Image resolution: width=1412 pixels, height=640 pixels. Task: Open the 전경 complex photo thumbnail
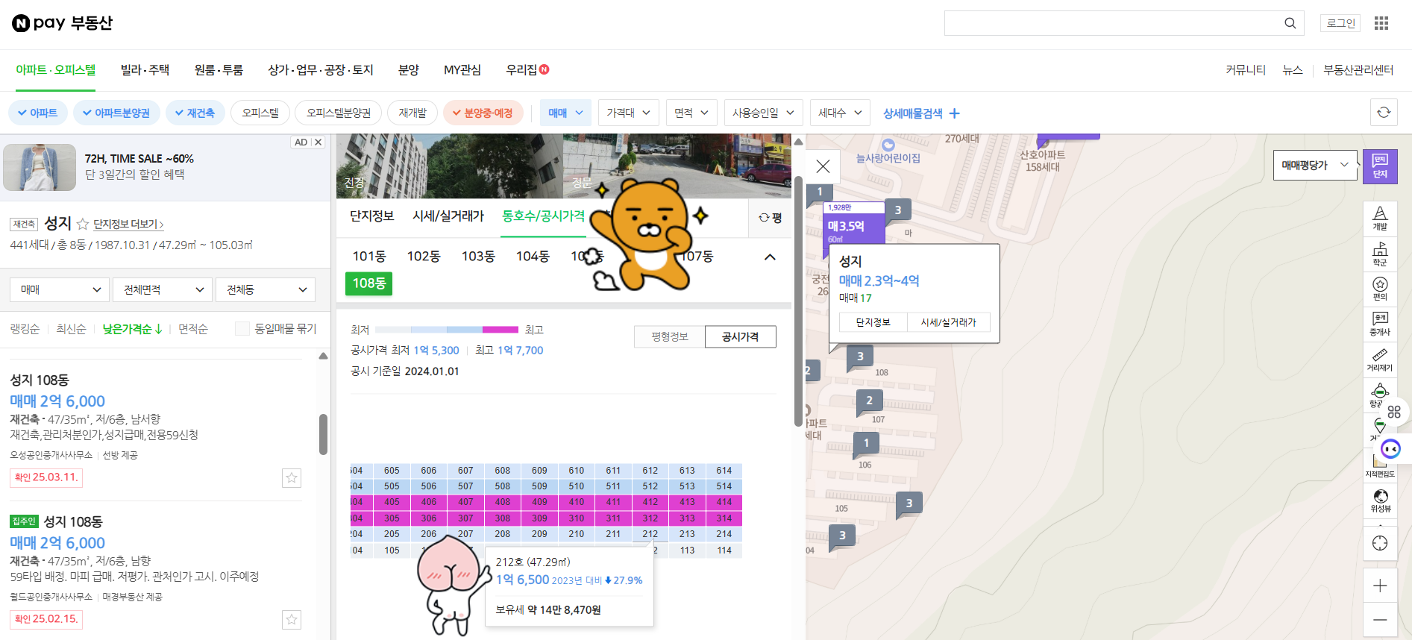pyautogui.click(x=449, y=166)
